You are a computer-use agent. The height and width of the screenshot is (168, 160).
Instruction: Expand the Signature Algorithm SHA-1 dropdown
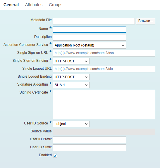(x=71, y=85)
